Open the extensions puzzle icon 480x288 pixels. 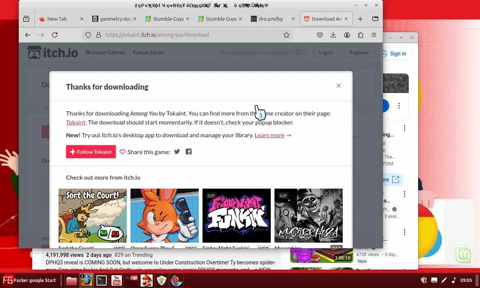(x=360, y=35)
